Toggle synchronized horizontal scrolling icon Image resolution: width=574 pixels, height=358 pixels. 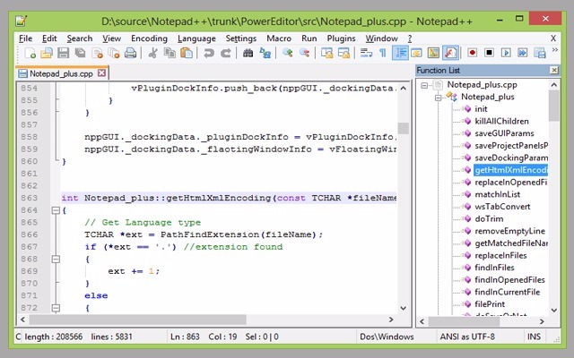pyautogui.click(x=344, y=53)
